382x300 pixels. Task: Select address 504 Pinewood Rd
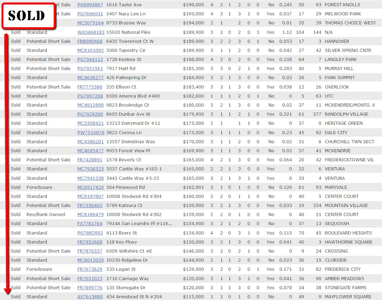click(126, 187)
